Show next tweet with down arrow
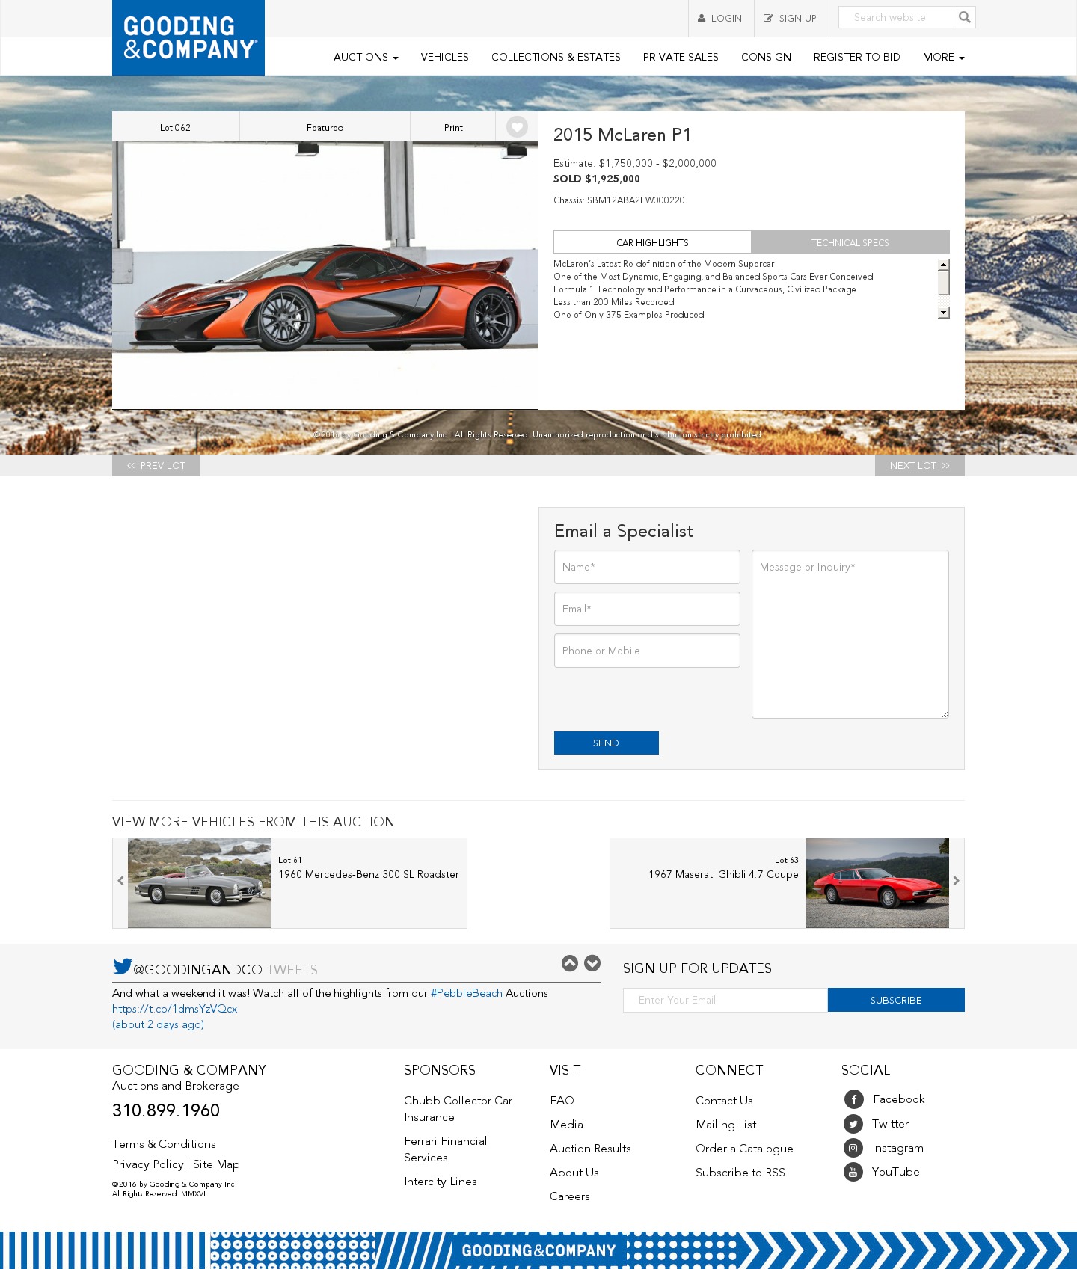 [x=592, y=963]
